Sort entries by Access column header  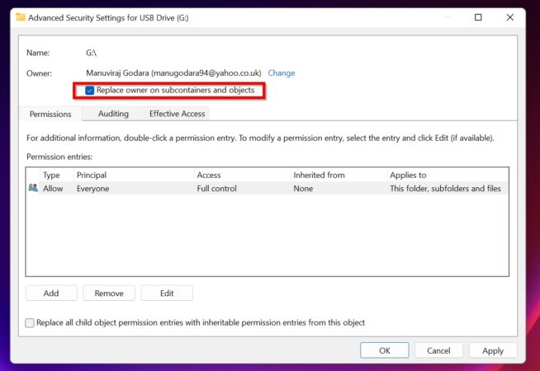[208, 176]
